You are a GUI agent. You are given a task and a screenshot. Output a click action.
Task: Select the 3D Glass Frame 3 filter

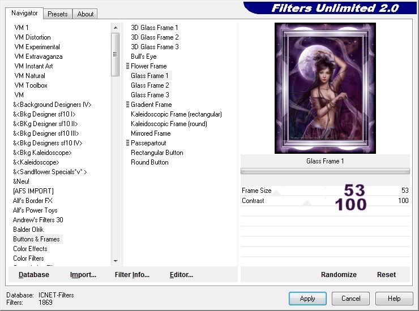click(155, 47)
